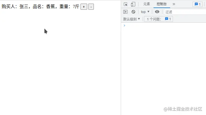
Task: Click the console prompt line
Action: [164, 25]
